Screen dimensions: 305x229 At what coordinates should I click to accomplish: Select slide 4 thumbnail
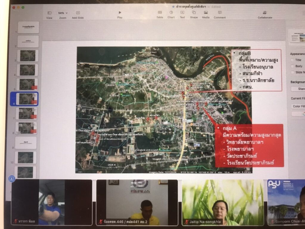[x=27, y=70]
